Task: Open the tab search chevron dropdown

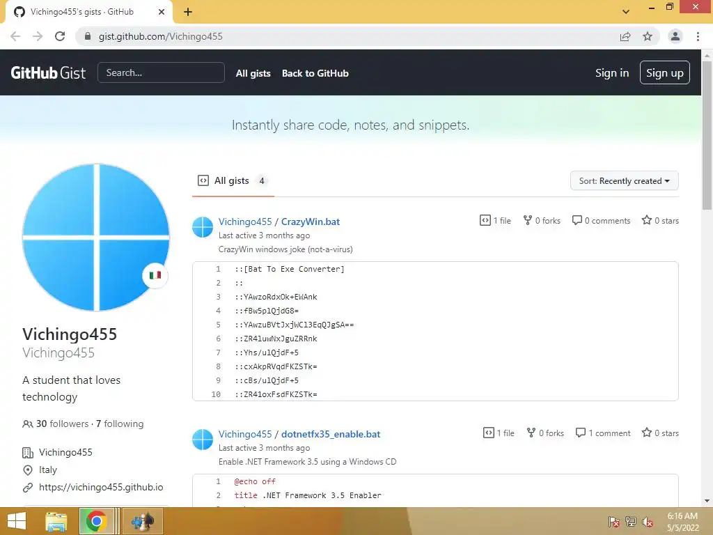Action: coord(626,12)
